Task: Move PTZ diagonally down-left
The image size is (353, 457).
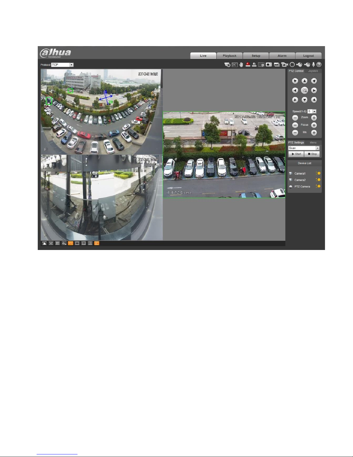Action: click(x=295, y=100)
